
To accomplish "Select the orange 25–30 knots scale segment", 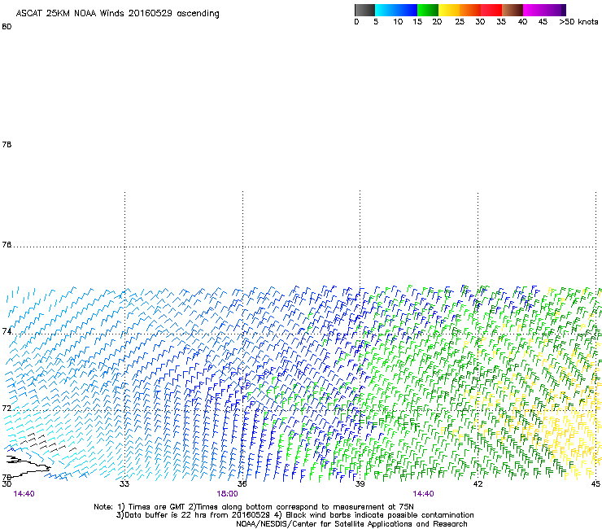I will click(470, 10).
